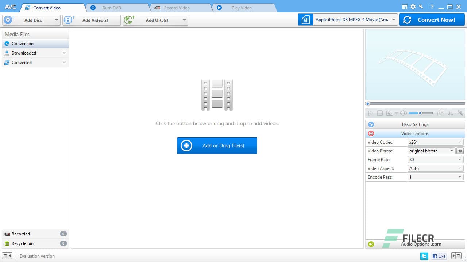Open the Recycle bin in the sidebar
Image resolution: width=467 pixels, height=262 pixels.
[23, 243]
